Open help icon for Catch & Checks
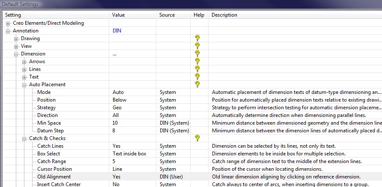This screenshot has height=187, width=382. click(197, 138)
